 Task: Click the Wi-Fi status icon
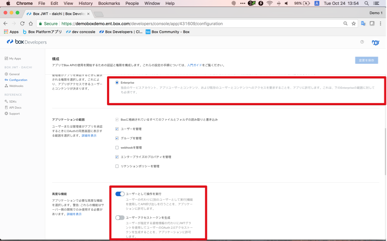click(x=269, y=3)
